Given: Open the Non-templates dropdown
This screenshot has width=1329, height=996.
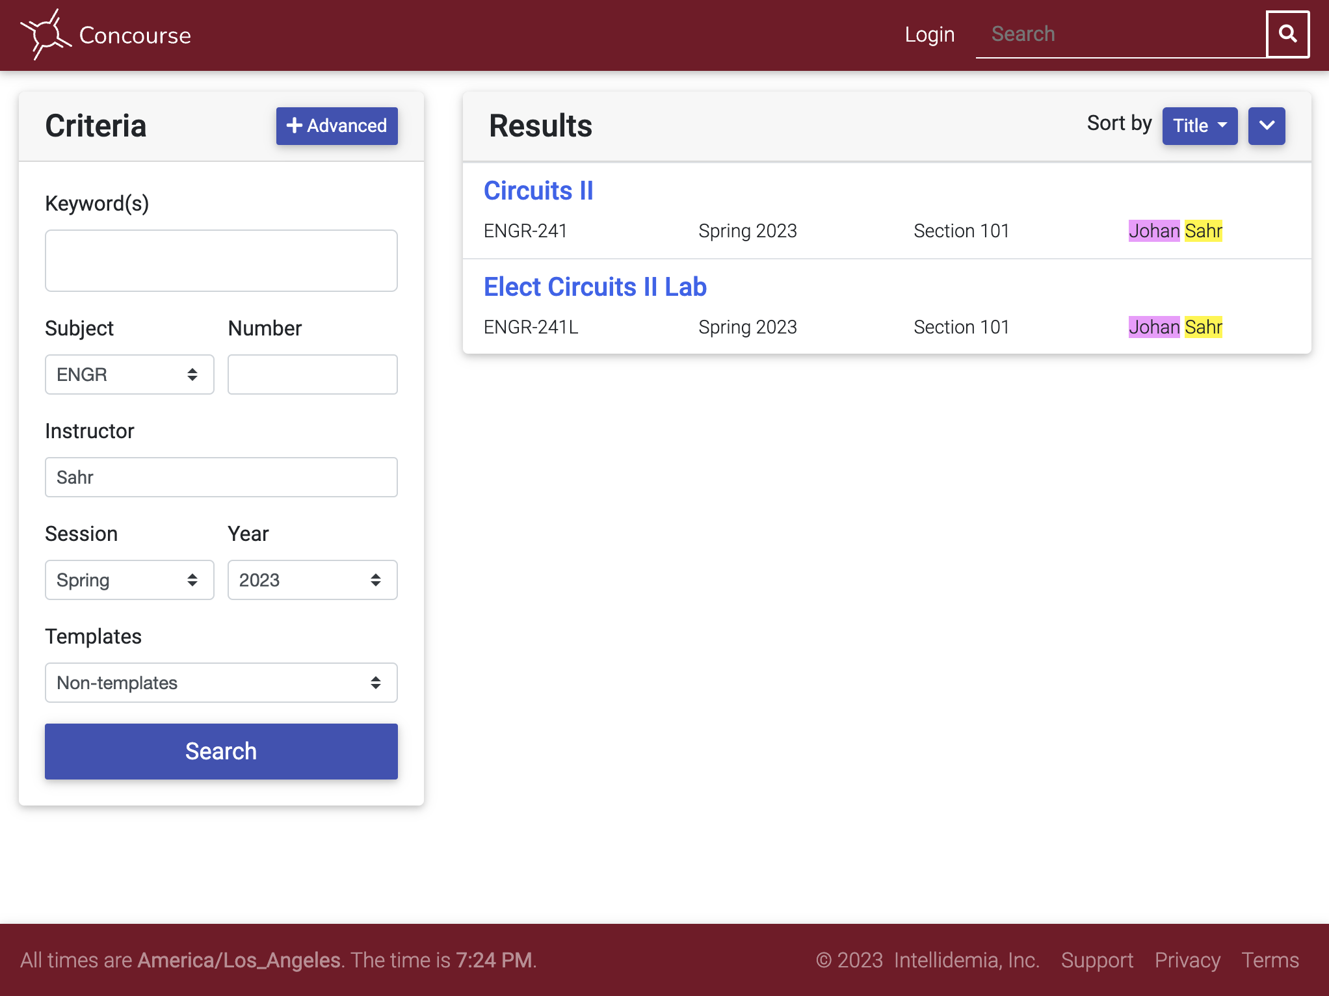Looking at the screenshot, I should click(x=221, y=683).
